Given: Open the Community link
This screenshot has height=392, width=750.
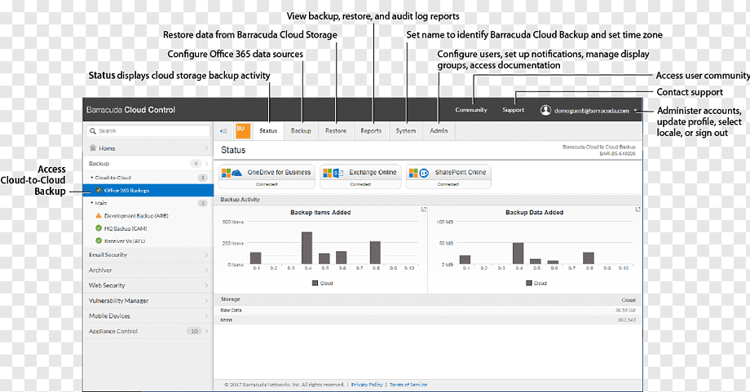Looking at the screenshot, I should [x=471, y=110].
